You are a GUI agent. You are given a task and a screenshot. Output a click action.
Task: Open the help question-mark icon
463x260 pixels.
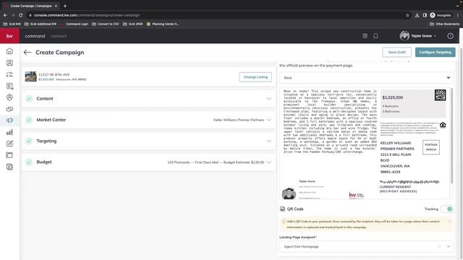tap(450, 36)
